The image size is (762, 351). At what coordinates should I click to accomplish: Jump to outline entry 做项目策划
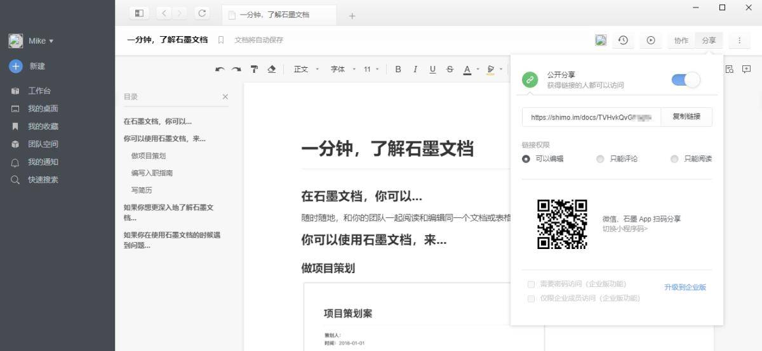[x=149, y=156]
